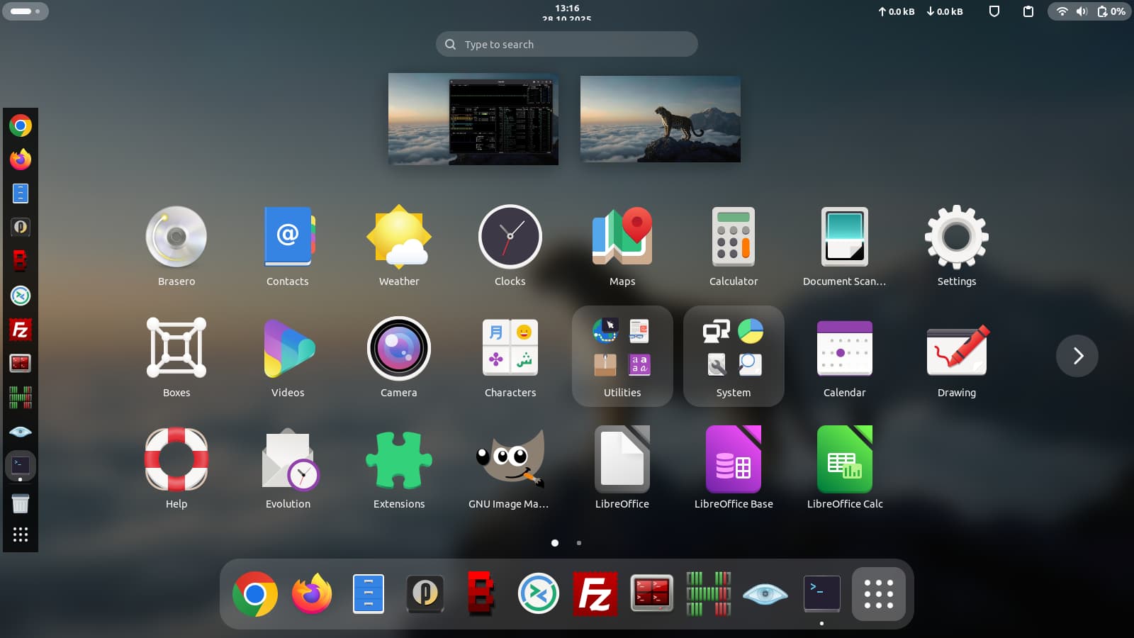Open system status menu with volume and battery

tap(1089, 11)
